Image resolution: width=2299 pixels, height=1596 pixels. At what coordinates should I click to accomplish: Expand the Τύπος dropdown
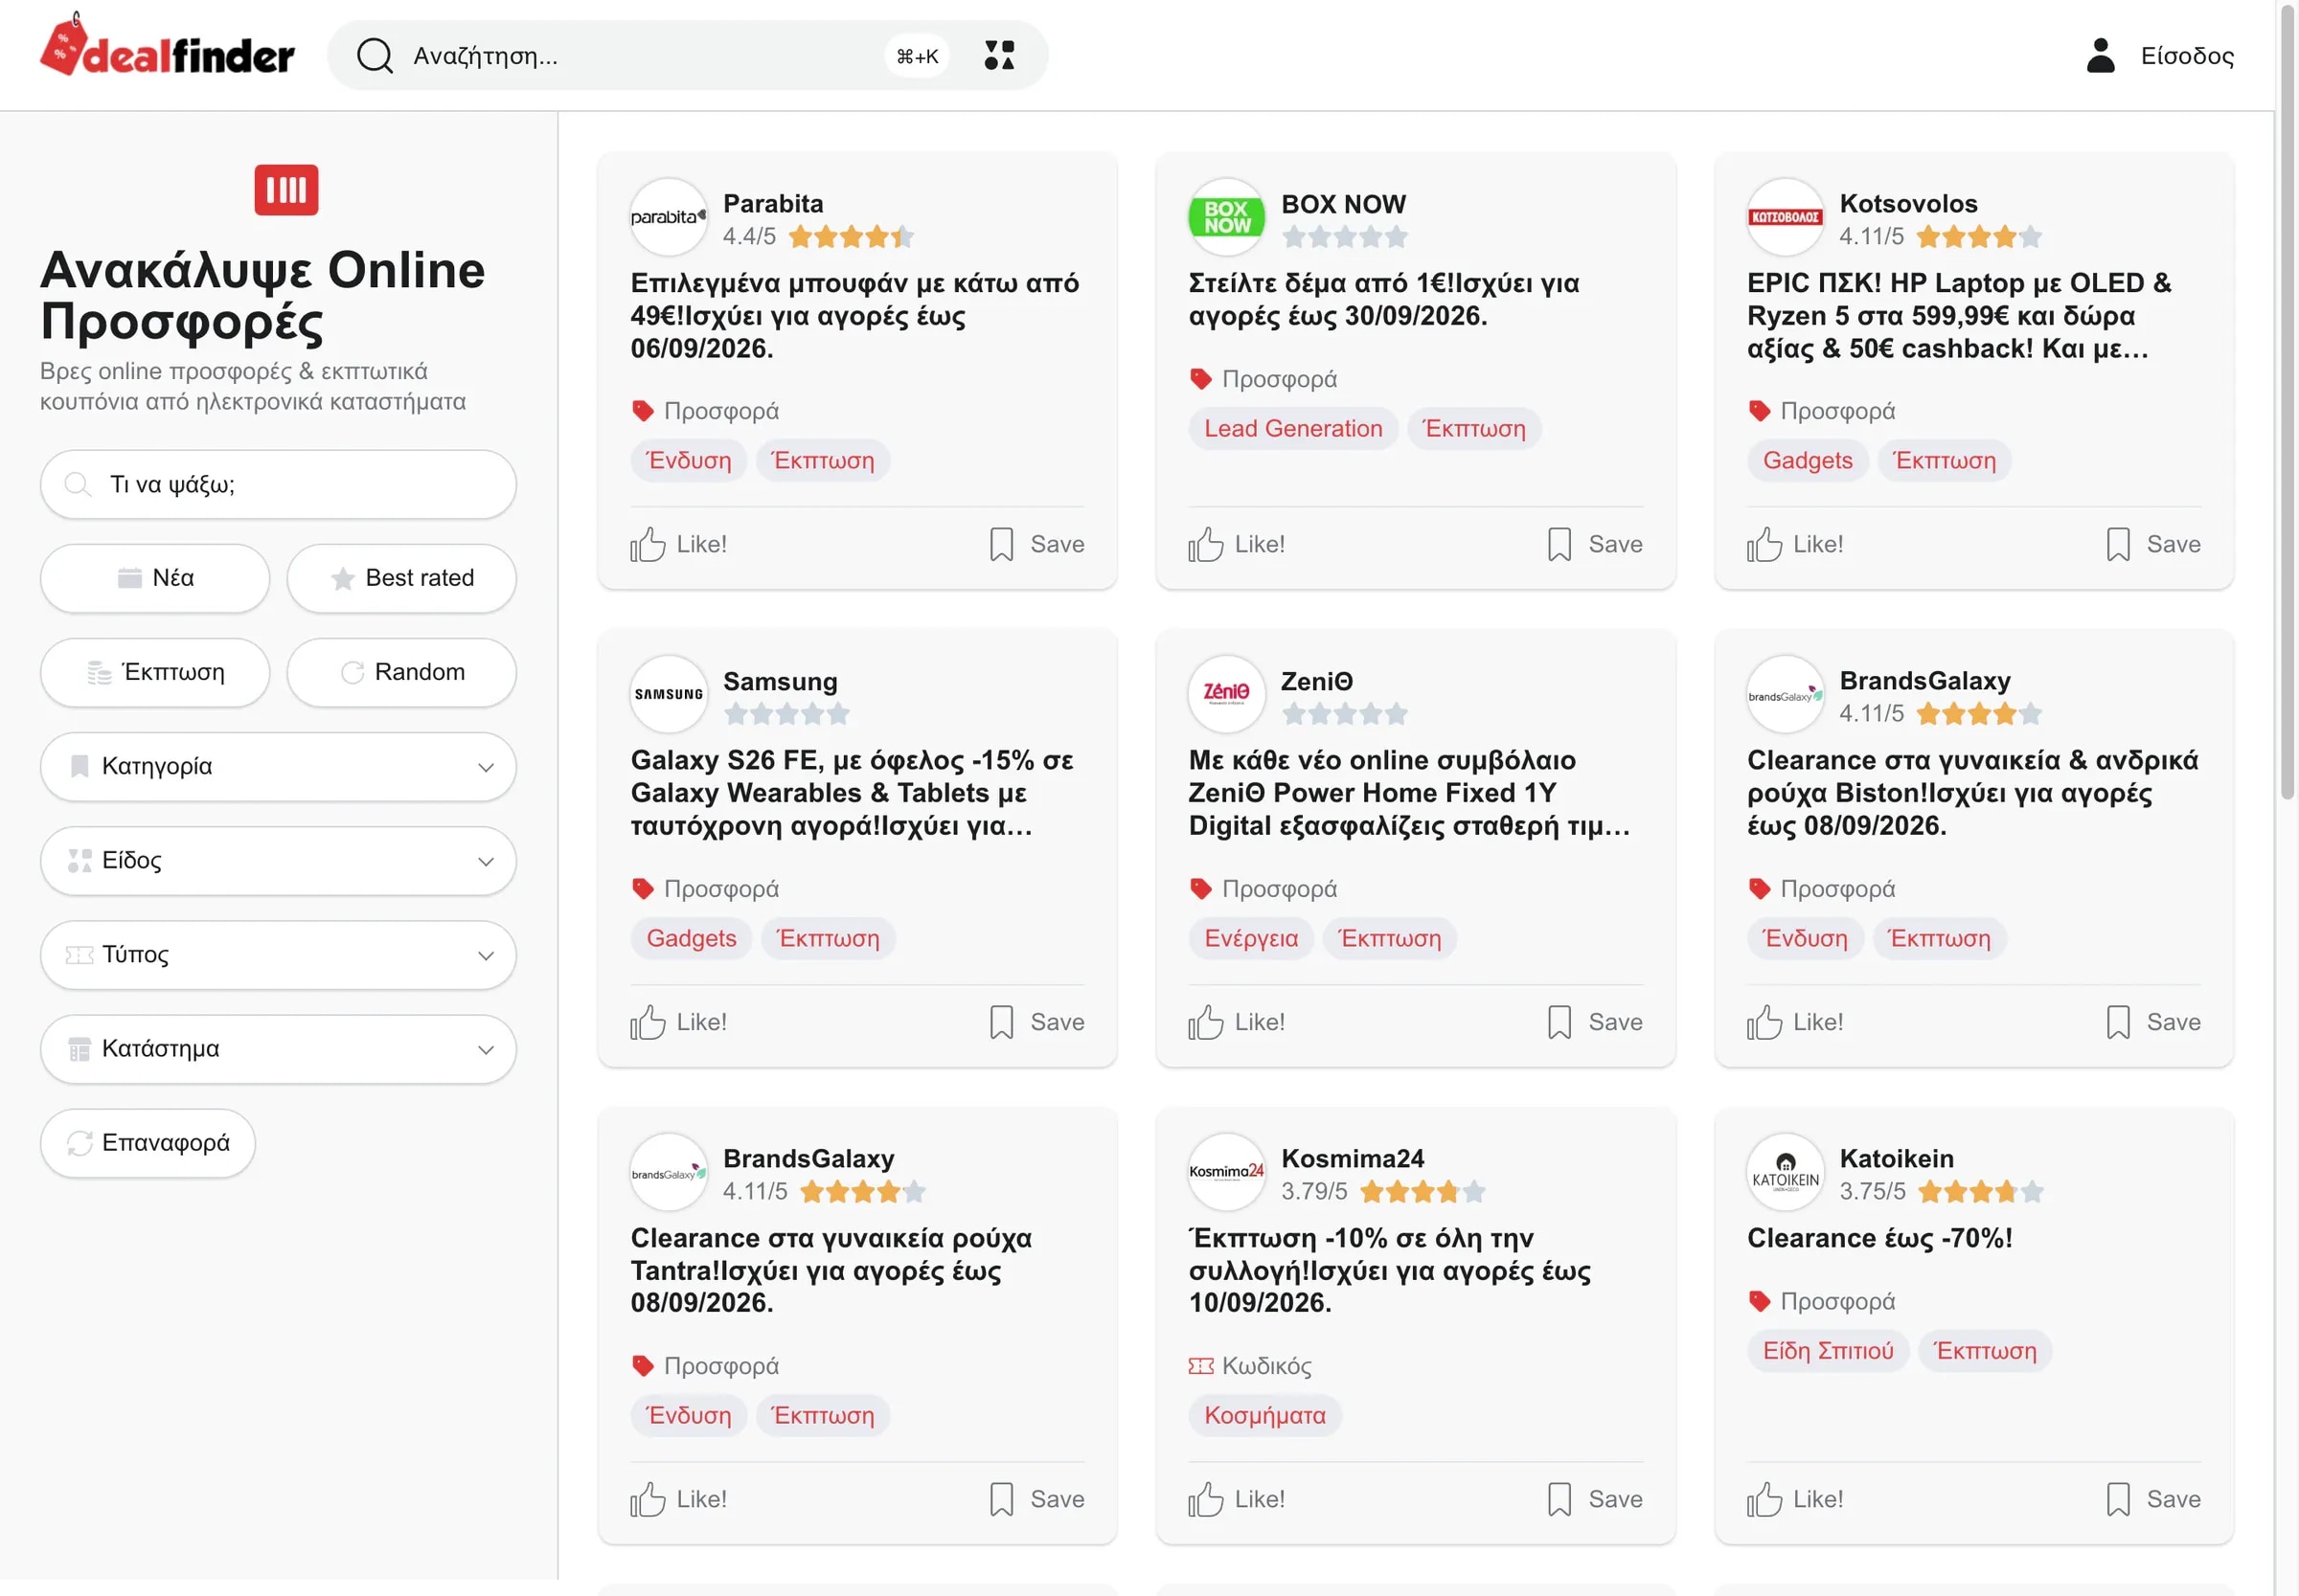pyautogui.click(x=278, y=955)
